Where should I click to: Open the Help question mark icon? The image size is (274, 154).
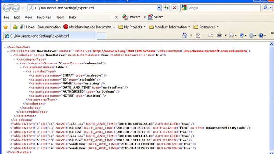(x=262, y=36)
